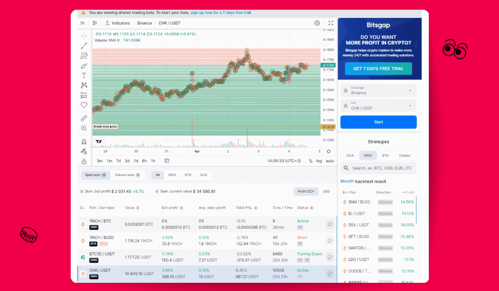Follow the sign up for free trial link
Image resolution: width=499 pixels, height=291 pixels.
click(220, 12)
